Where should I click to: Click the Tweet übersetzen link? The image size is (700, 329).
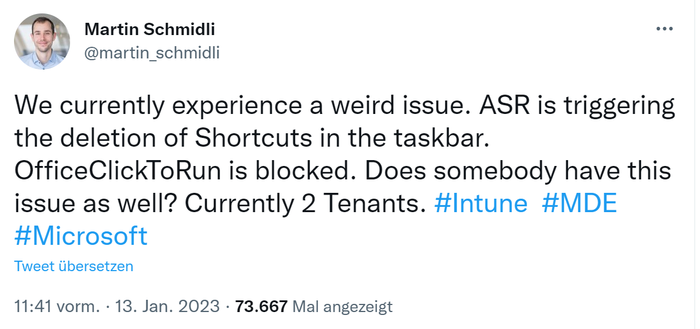tap(74, 266)
